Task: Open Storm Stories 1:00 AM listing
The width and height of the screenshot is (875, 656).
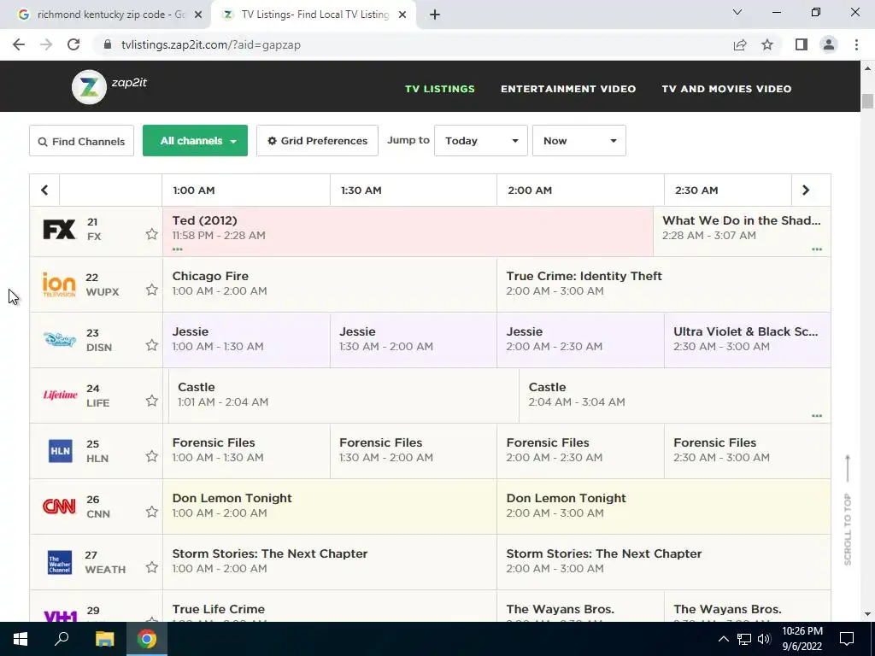Action: (329, 562)
